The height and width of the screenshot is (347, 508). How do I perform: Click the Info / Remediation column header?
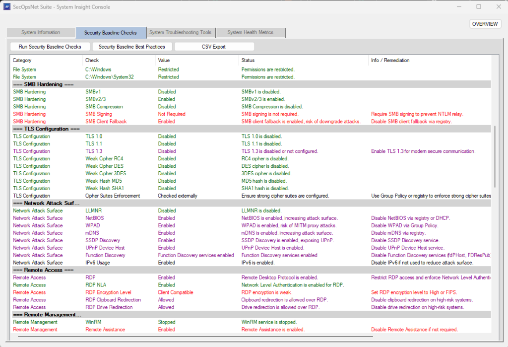(x=390, y=61)
